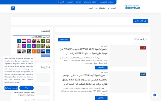Select the purple ج follower avatar
Viewport: 161px width, 101px height.
point(24,46)
